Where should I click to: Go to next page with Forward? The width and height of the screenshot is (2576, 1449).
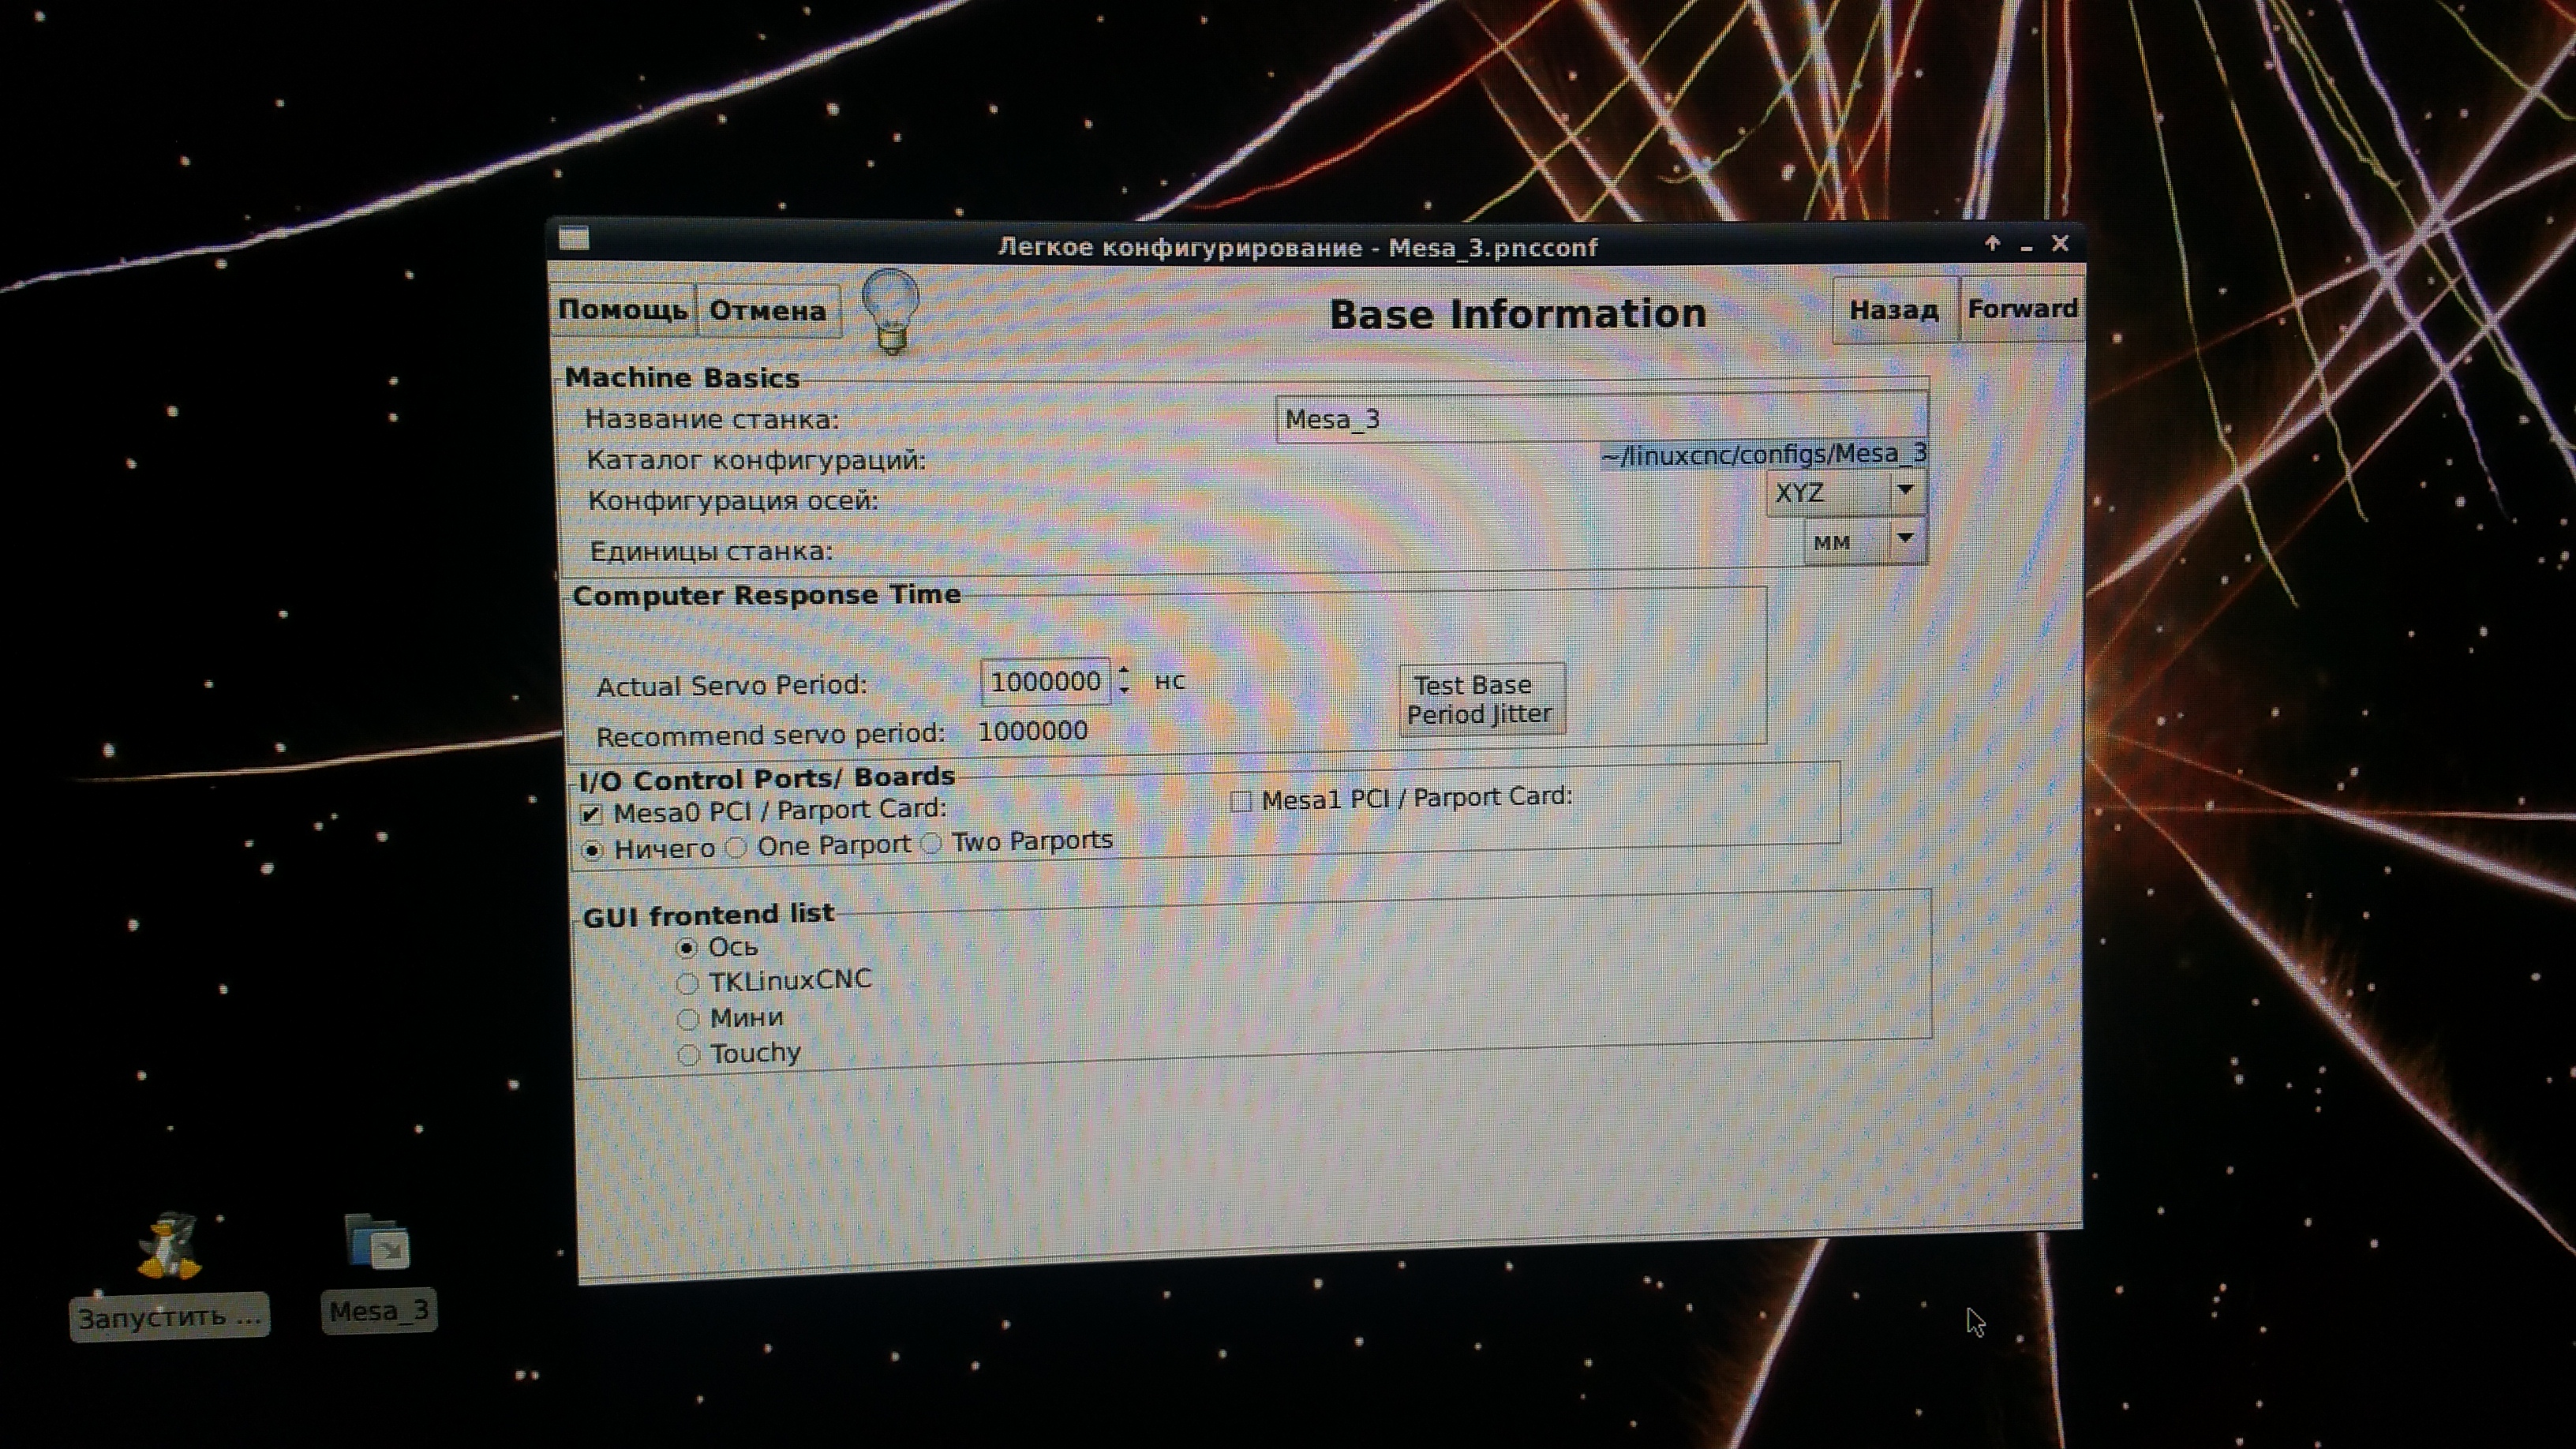click(2022, 309)
